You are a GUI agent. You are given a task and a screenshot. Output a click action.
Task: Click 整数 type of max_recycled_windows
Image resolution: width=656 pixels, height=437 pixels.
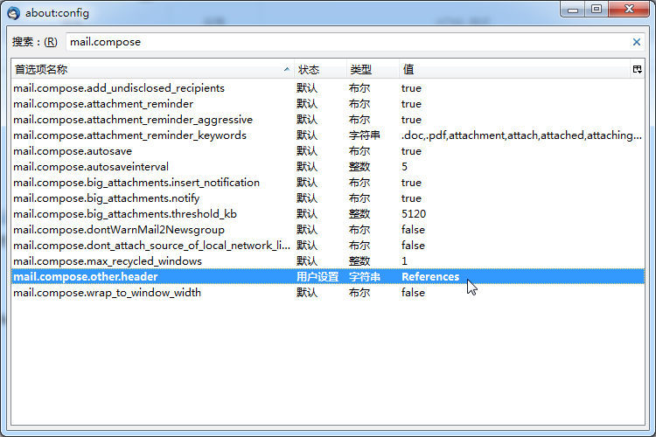[x=359, y=261]
